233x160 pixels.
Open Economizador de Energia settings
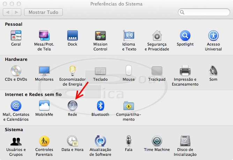point(73,71)
